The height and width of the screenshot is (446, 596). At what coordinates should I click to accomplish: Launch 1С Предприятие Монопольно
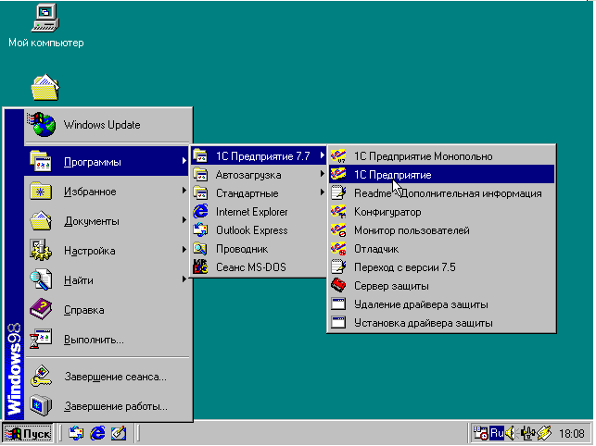(x=442, y=156)
